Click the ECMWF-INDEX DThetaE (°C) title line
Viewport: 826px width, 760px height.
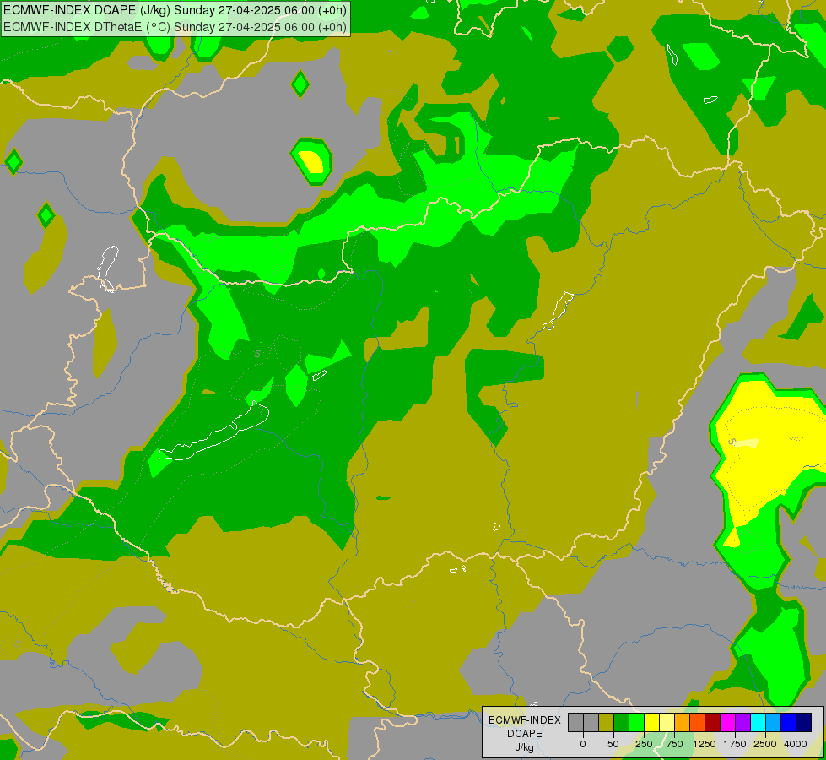pyautogui.click(x=175, y=27)
